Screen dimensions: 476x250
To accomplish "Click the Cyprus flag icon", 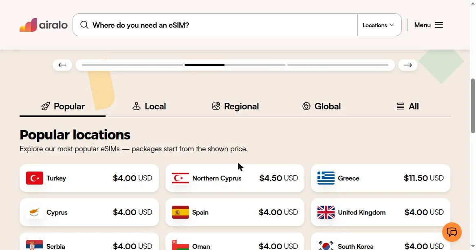I will tap(35, 212).
